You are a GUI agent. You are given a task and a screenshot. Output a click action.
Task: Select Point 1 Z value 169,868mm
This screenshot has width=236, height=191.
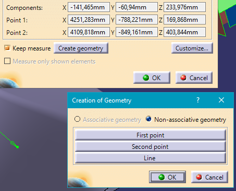tap(184, 20)
